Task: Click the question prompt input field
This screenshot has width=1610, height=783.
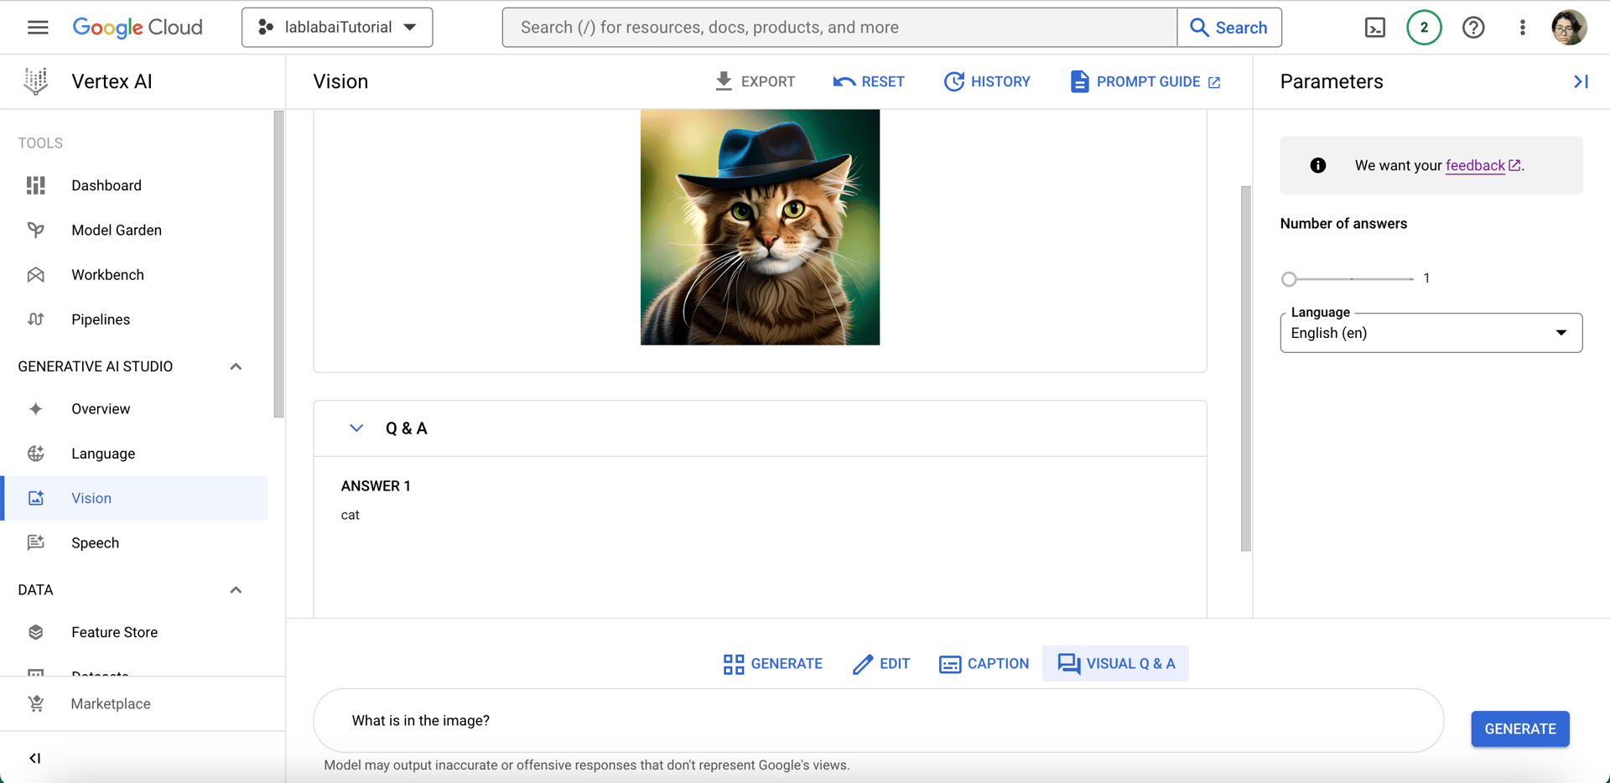Action: tap(879, 721)
